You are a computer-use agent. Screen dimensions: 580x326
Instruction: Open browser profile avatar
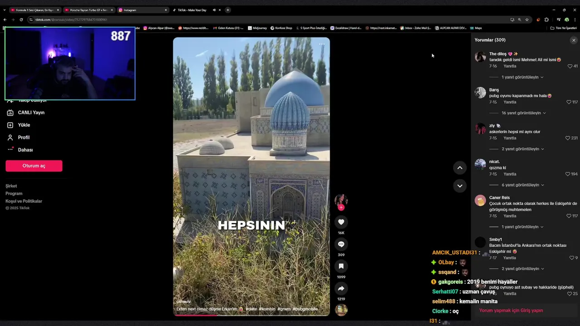567,19
